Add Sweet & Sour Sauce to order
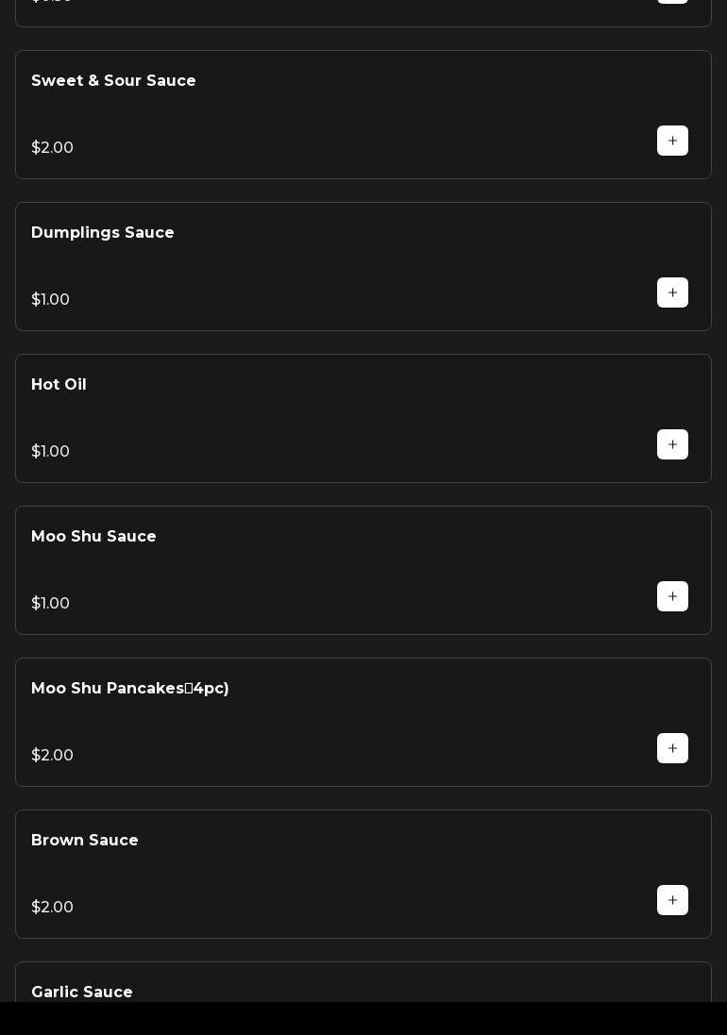Image resolution: width=727 pixels, height=1035 pixels. [x=672, y=141]
